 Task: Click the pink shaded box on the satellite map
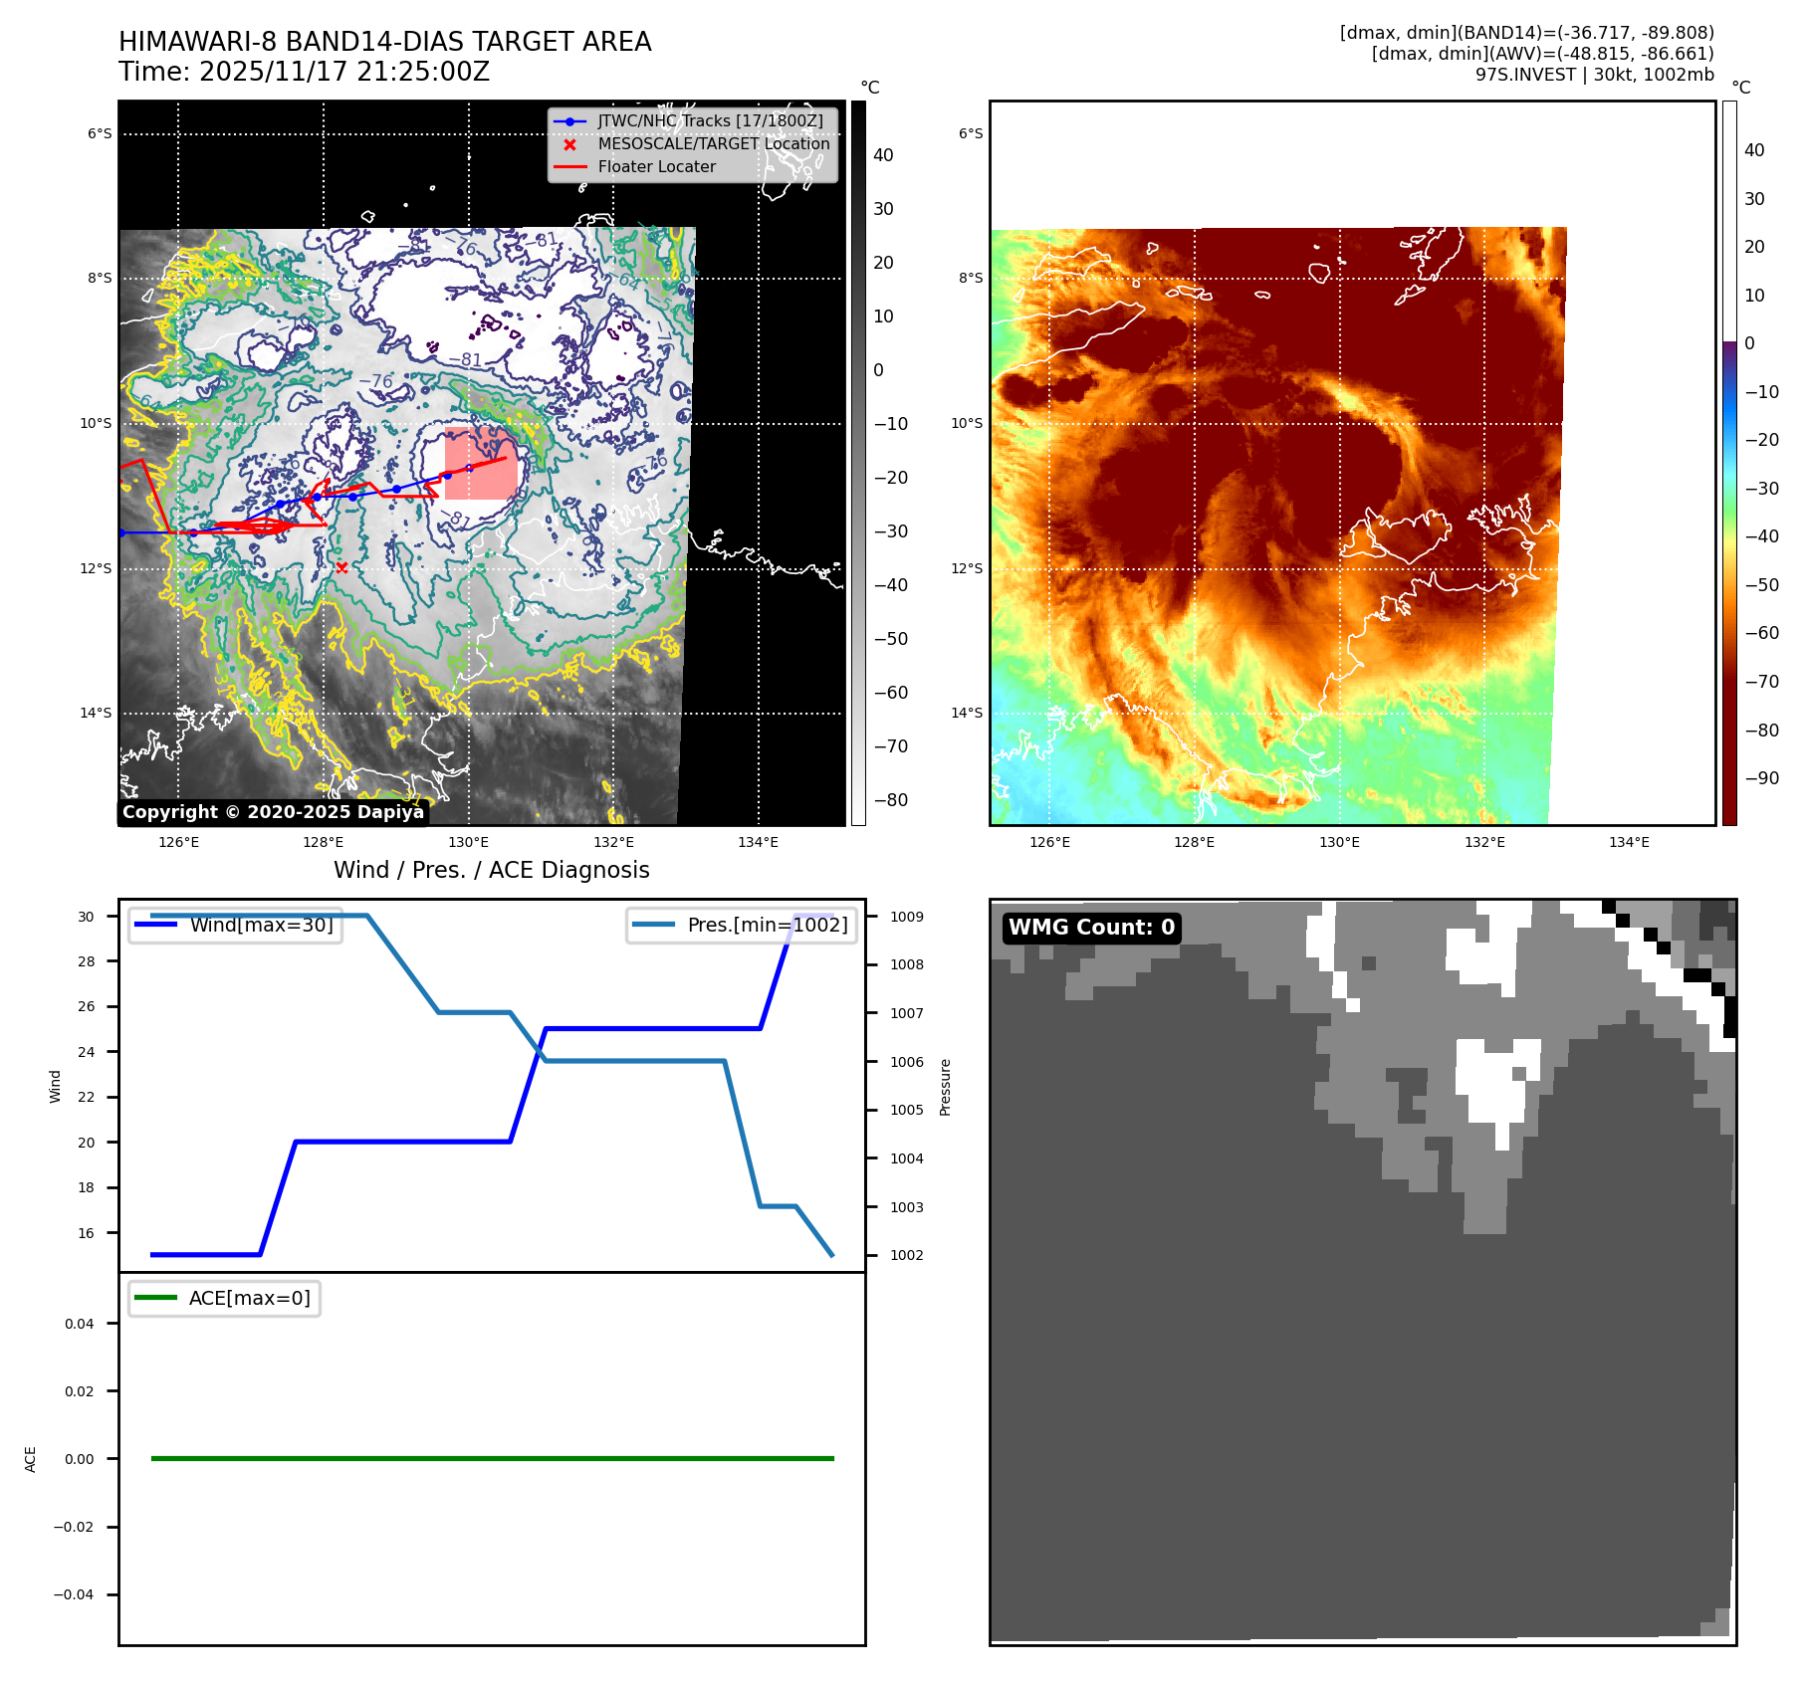pos(480,464)
